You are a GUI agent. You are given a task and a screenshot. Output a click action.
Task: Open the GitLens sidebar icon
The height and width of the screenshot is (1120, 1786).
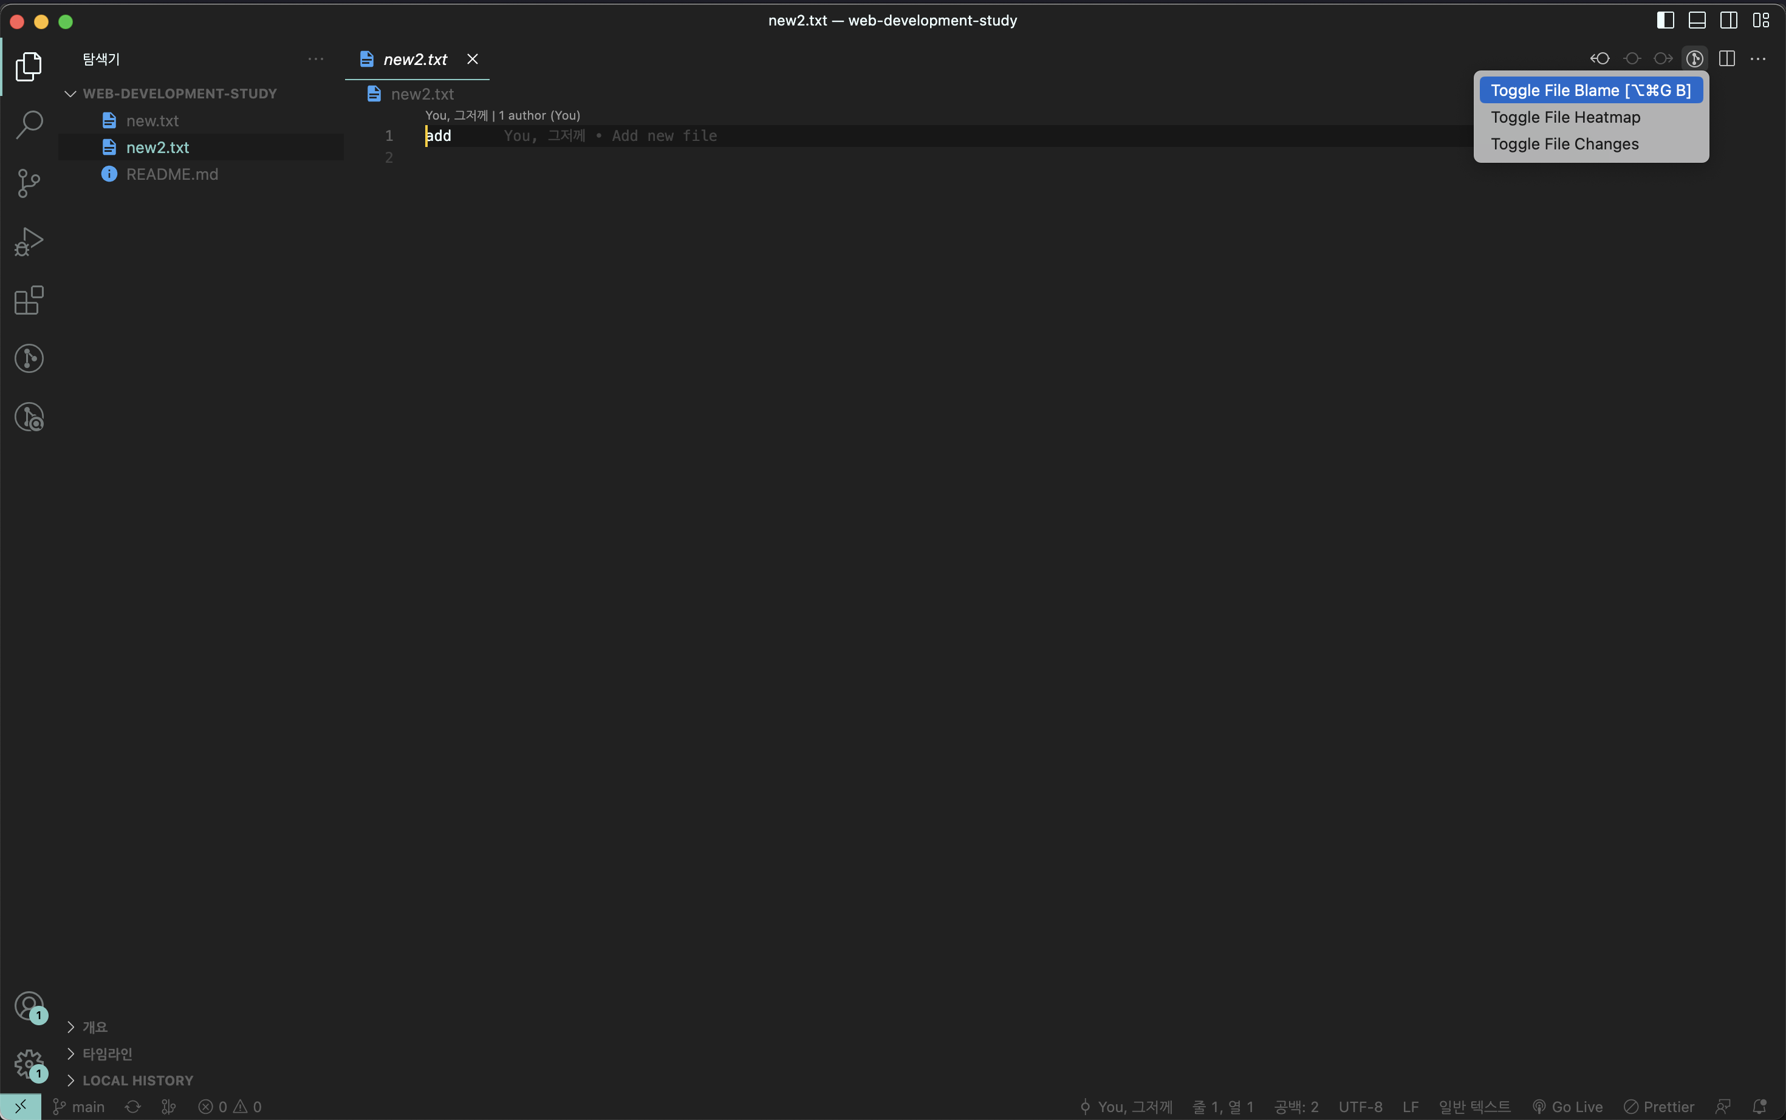point(29,358)
